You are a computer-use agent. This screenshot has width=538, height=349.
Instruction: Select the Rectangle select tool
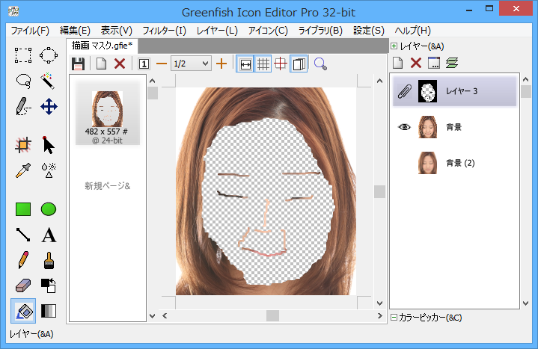coord(23,55)
